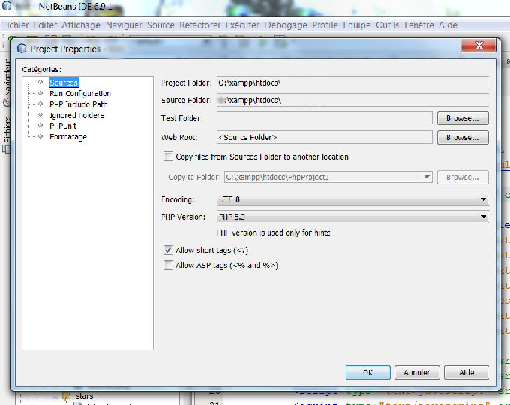Confirm the dialog with OK
Image resolution: width=510 pixels, height=405 pixels.
[x=367, y=372]
